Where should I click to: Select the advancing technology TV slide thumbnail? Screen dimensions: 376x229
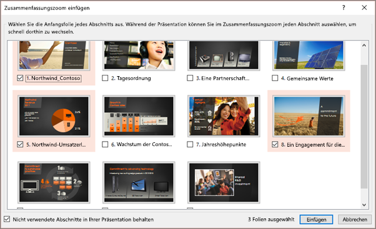tap(139, 183)
